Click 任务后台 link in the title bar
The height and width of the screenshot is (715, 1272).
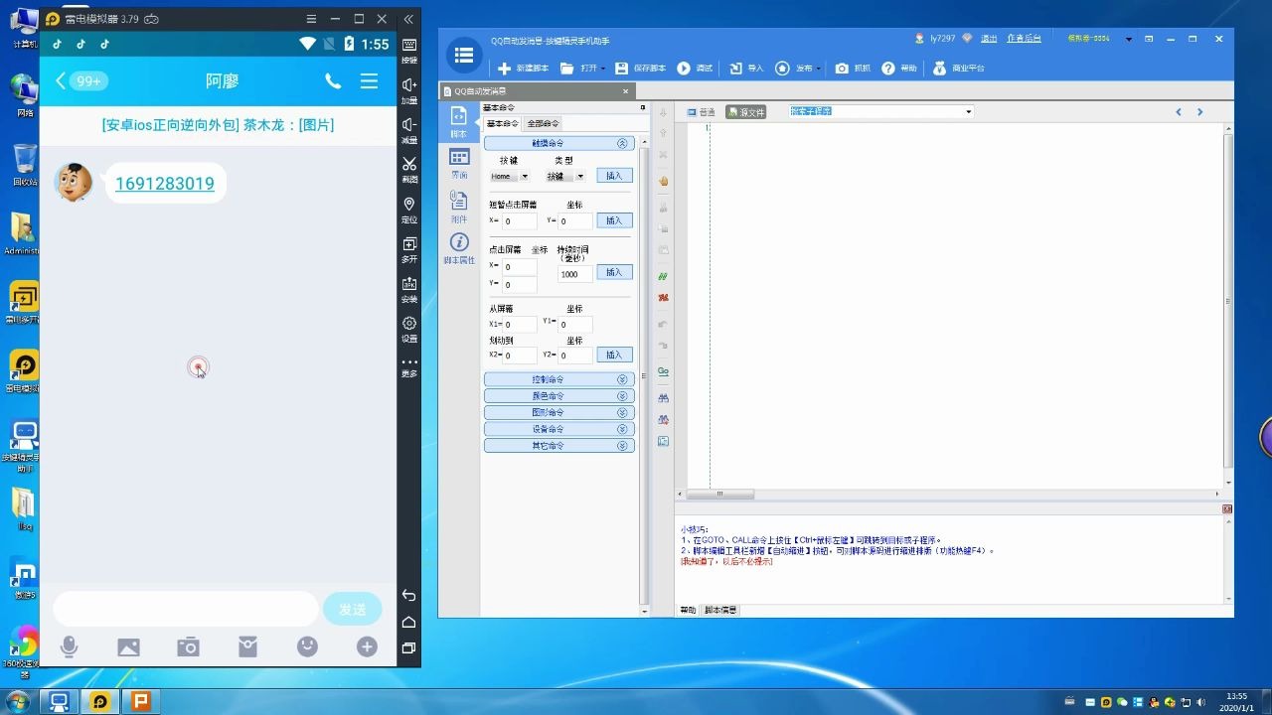click(1025, 39)
